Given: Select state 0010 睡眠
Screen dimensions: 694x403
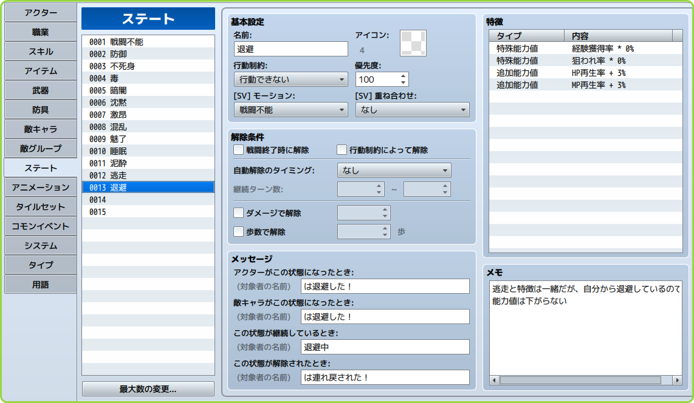Looking at the screenshot, I should tap(148, 151).
